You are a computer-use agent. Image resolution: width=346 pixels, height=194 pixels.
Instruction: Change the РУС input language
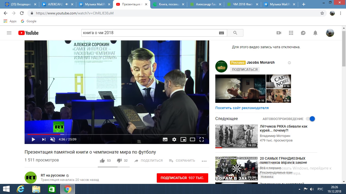[x=320, y=189]
